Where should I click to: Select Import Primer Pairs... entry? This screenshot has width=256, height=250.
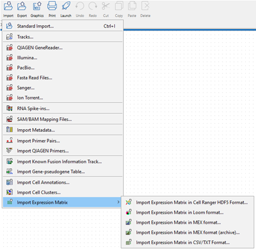pos(63,141)
